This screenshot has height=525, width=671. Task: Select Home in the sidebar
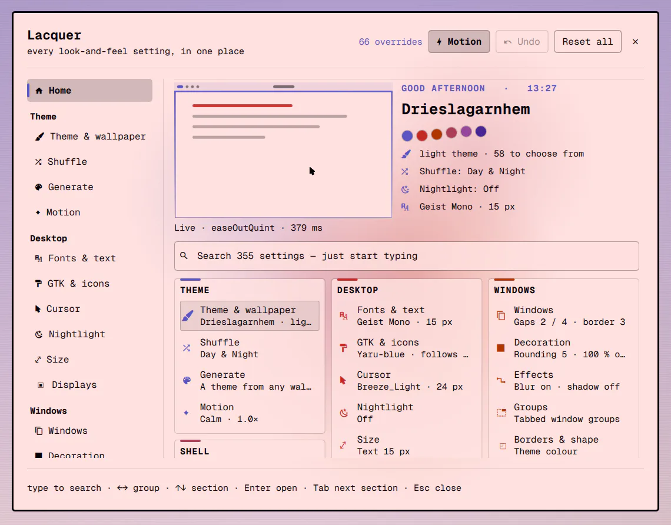click(x=90, y=90)
